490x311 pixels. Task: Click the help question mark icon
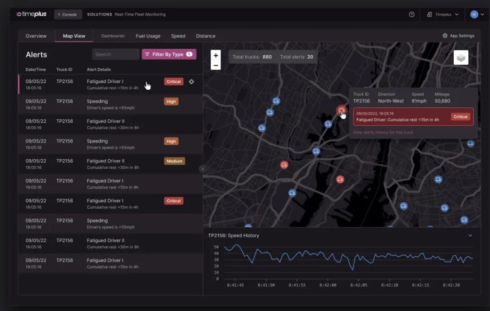click(412, 14)
